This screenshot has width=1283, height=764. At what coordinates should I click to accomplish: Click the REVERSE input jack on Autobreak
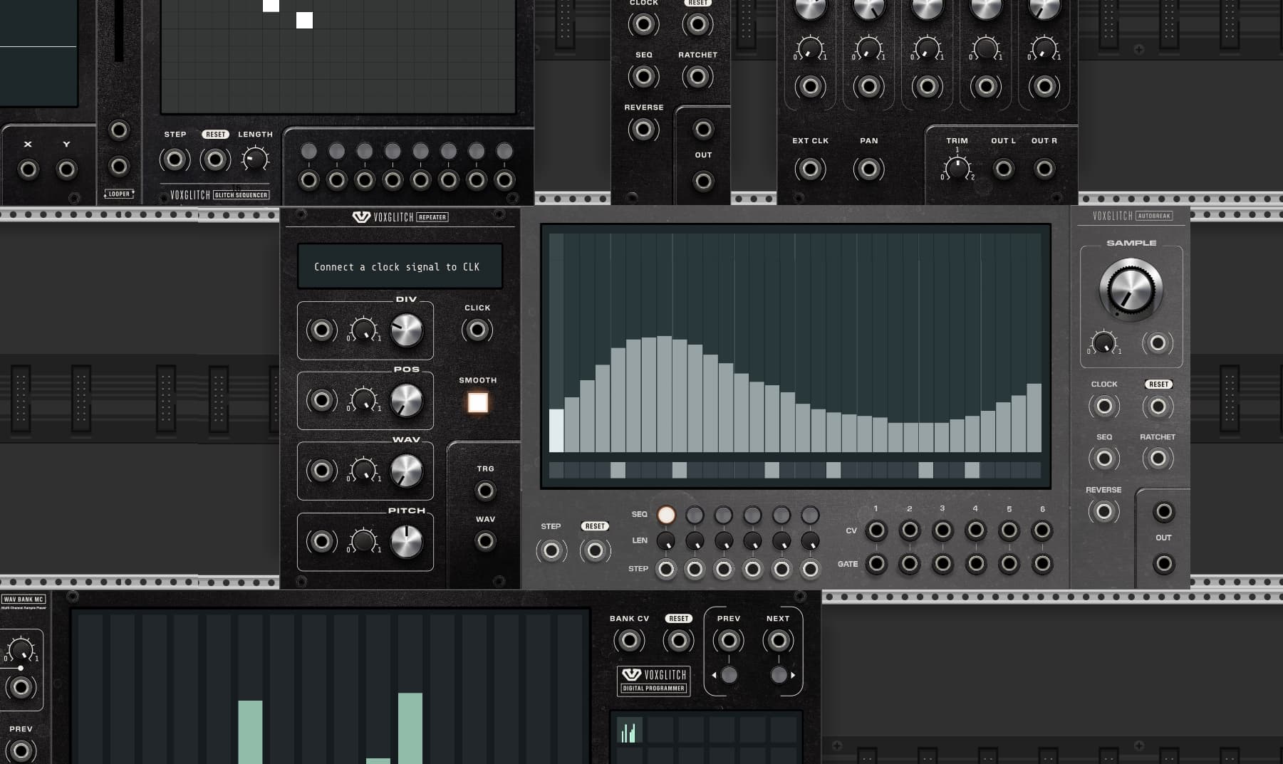pyautogui.click(x=1103, y=511)
